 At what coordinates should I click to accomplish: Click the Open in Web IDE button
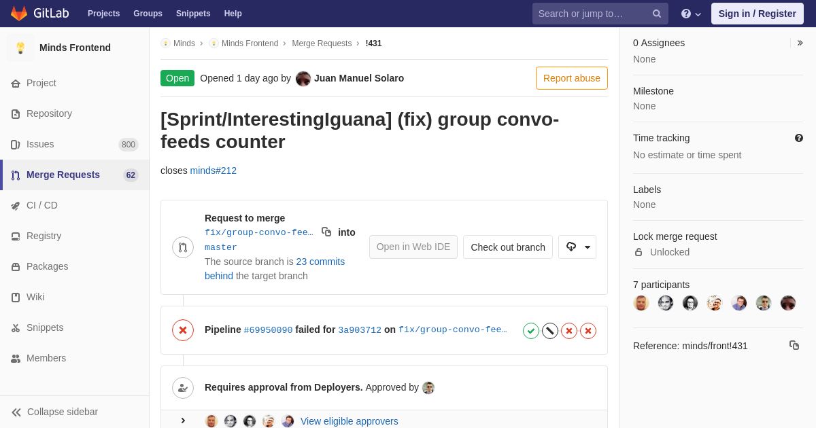click(x=413, y=247)
